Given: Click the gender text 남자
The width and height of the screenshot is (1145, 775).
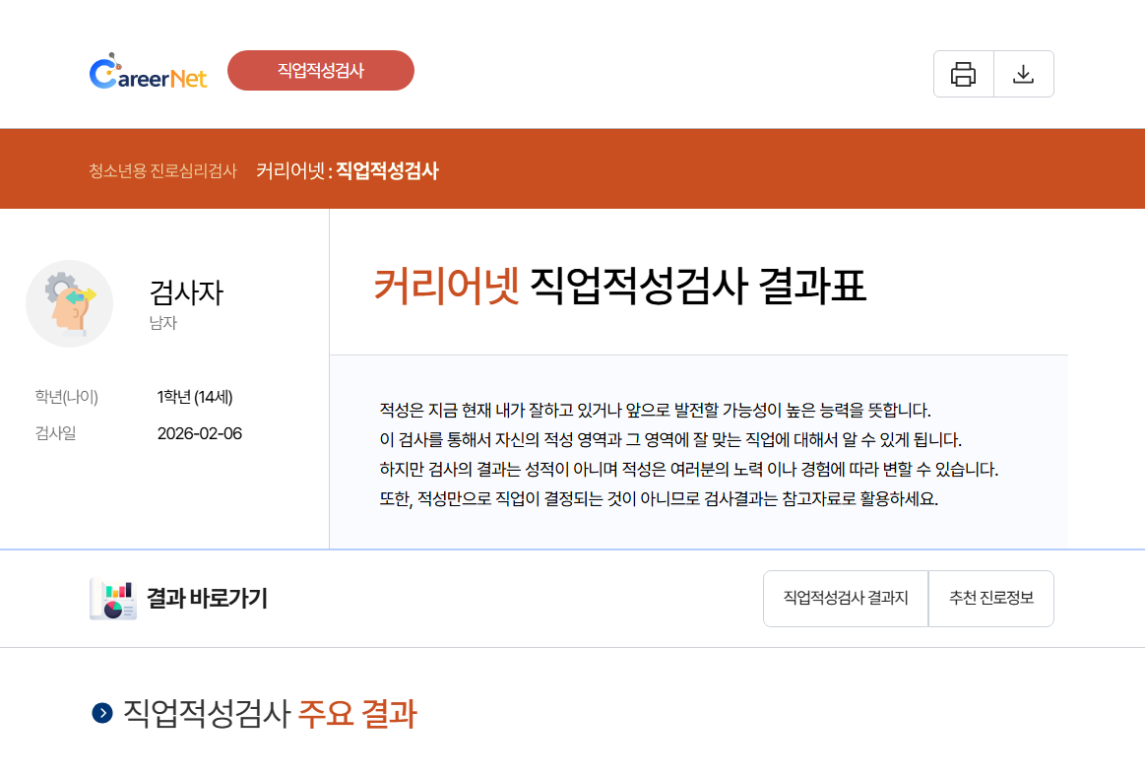Looking at the screenshot, I should tap(162, 323).
